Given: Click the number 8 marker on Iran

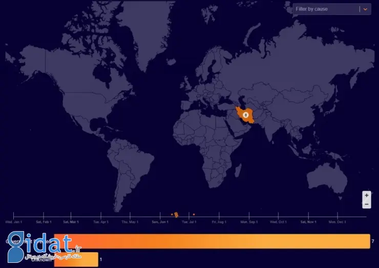Looking at the screenshot, I should pyautogui.click(x=245, y=115).
